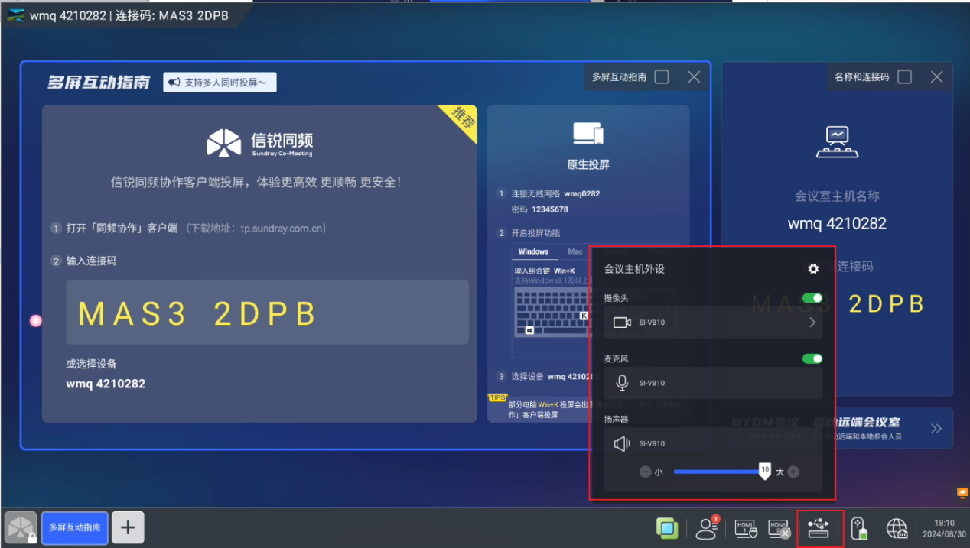
Task: Close the 多屏互动指南 panel
Action: (x=694, y=76)
